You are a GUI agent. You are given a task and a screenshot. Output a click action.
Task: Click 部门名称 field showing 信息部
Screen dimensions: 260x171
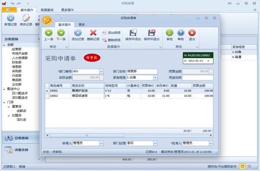coord(142,71)
